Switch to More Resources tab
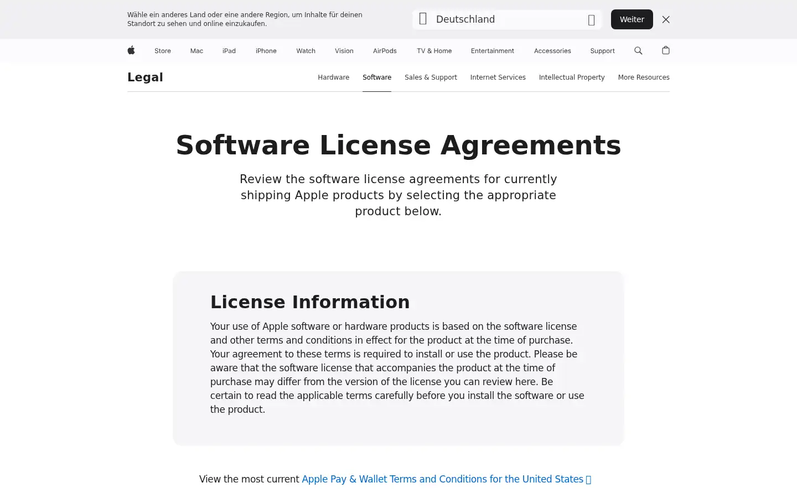Screen dimensions: 797x498 [x=644, y=77]
